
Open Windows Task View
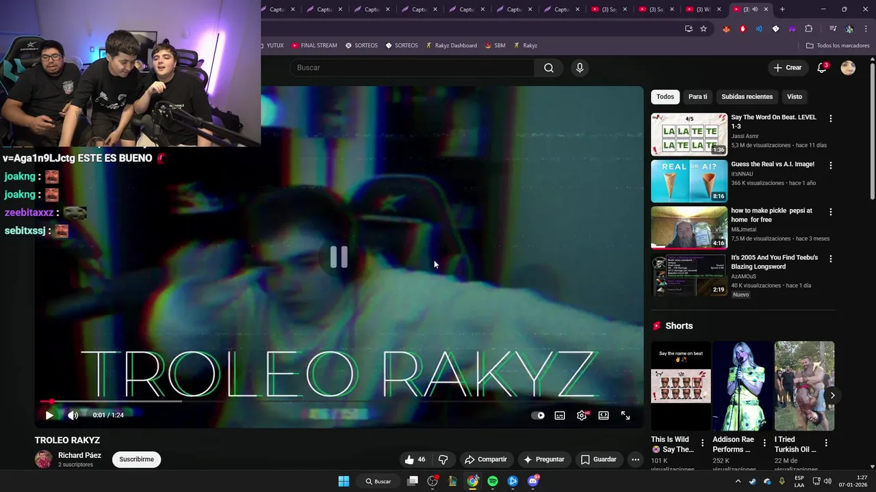click(413, 481)
